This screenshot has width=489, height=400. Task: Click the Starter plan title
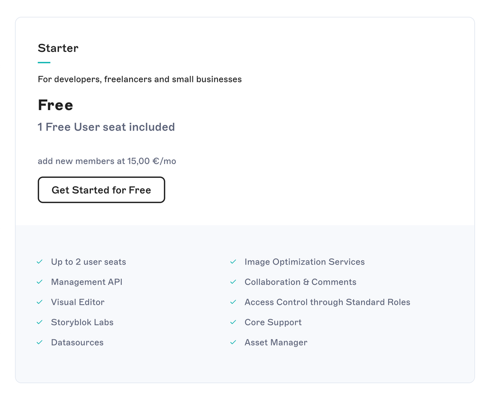click(x=58, y=48)
